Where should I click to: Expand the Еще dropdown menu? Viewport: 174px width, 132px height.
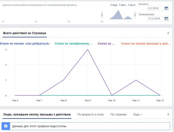(x=137, y=115)
